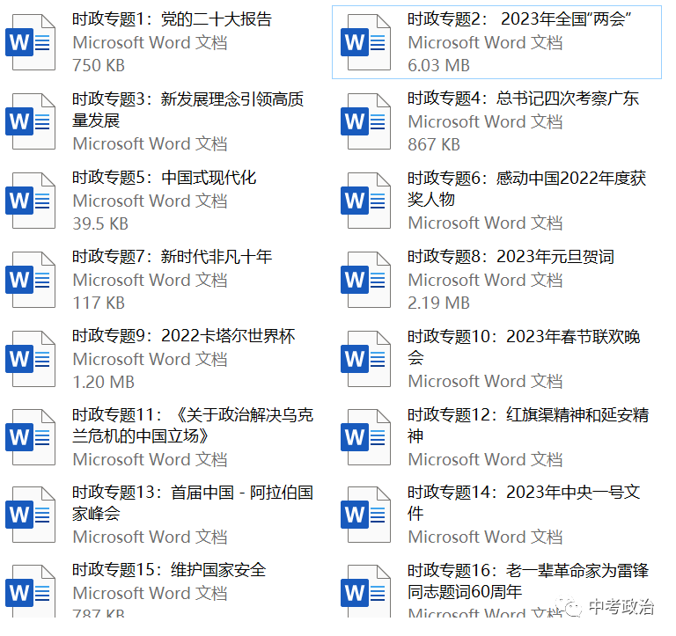Screen dimensions: 676x636
Task: Select file name 时政专题9：2022卡塔尔世界杯
Action: [184, 336]
